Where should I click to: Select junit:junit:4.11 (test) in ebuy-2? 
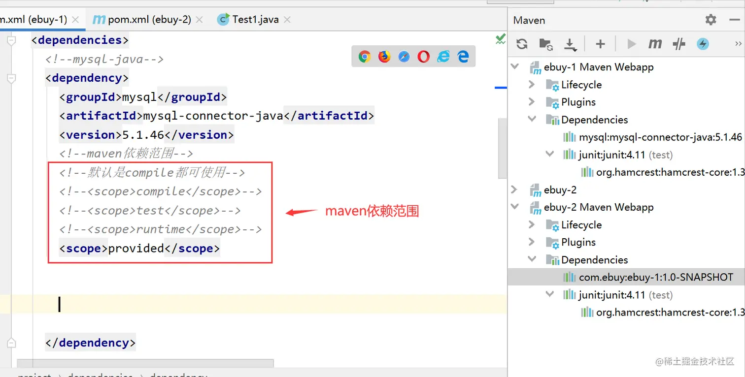coord(626,295)
